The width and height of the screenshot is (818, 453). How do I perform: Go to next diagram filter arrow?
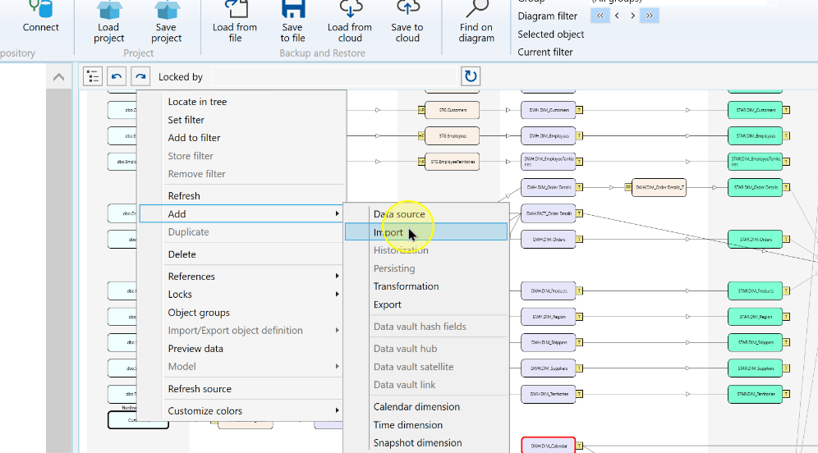[x=633, y=16]
